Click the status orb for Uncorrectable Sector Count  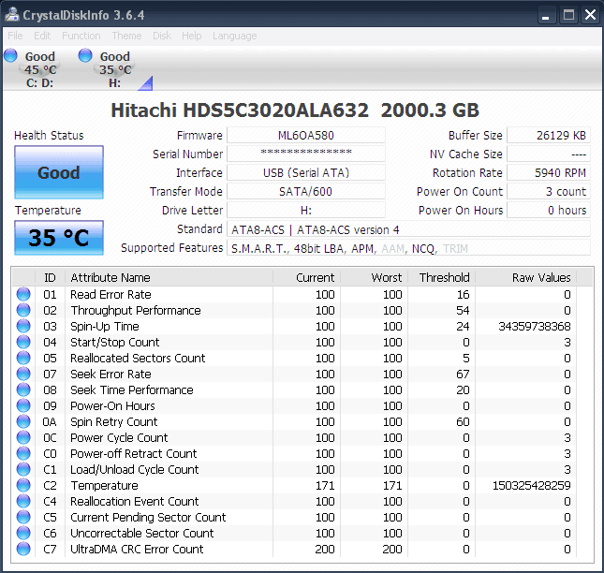point(23,533)
